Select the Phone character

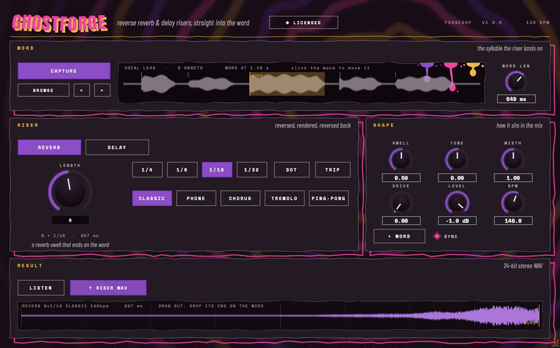click(x=196, y=198)
